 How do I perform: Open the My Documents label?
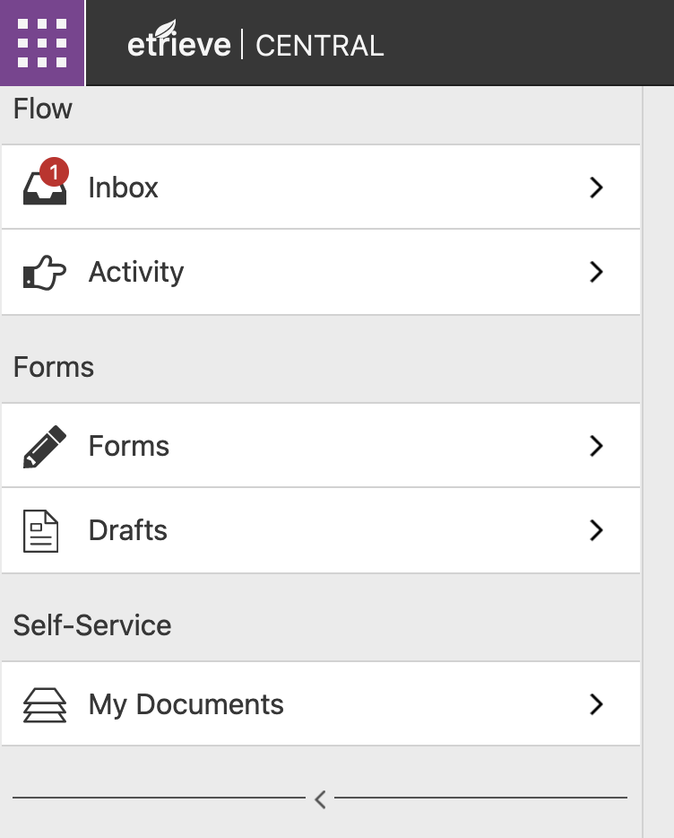186,704
